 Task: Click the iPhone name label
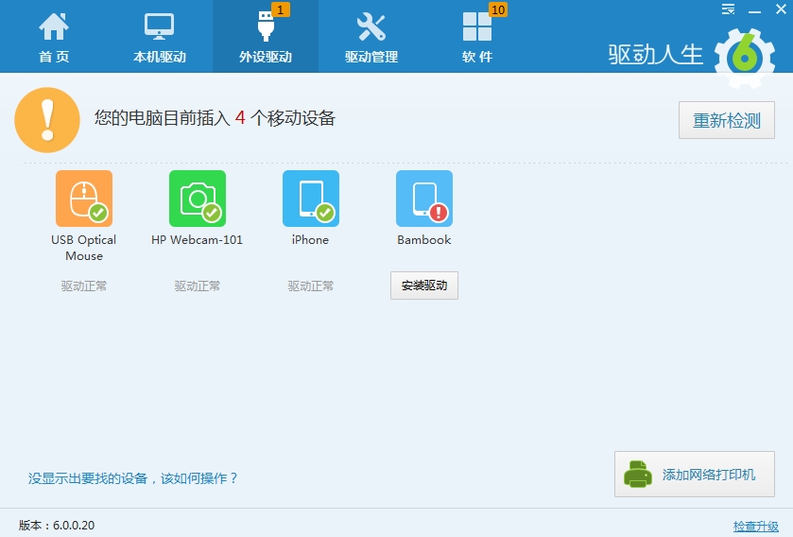pyautogui.click(x=311, y=240)
